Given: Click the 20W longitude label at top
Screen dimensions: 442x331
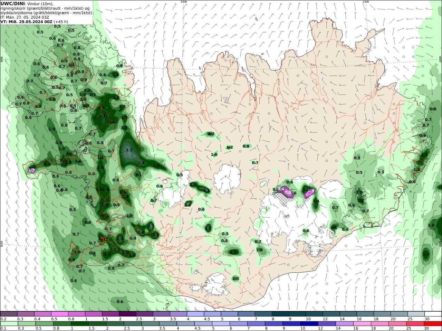Looking at the screenshot, I should tap(184, 2).
